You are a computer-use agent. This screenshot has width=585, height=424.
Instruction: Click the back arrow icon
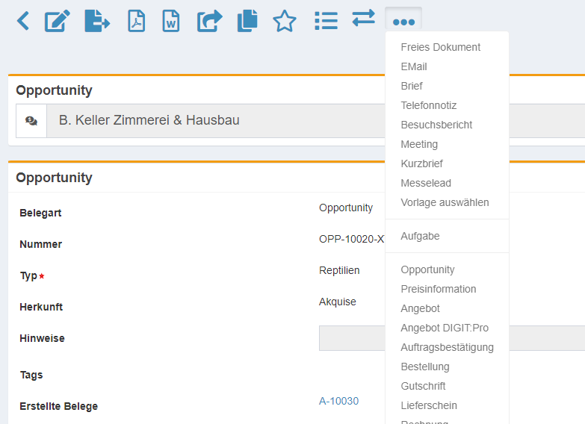click(x=23, y=21)
